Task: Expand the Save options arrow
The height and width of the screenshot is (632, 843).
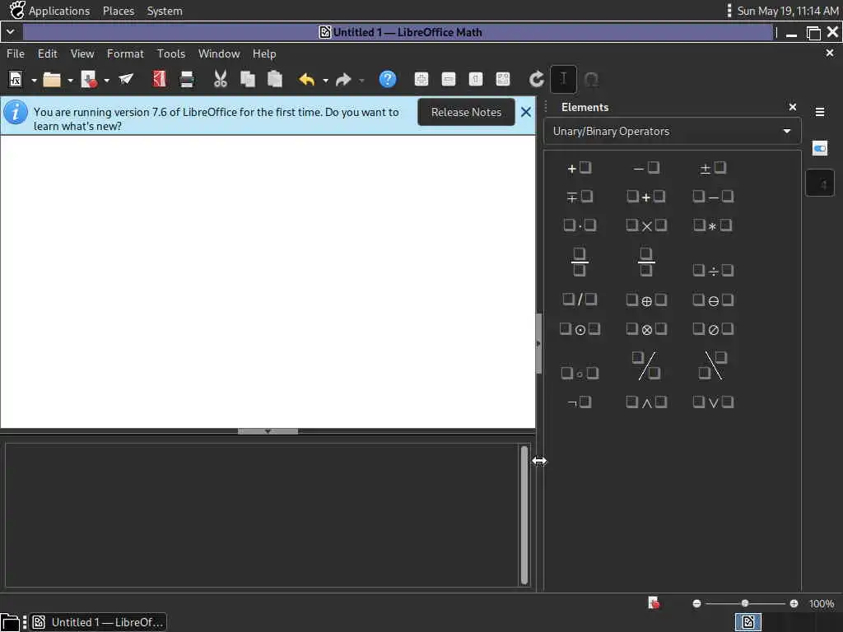Action: pos(106,80)
